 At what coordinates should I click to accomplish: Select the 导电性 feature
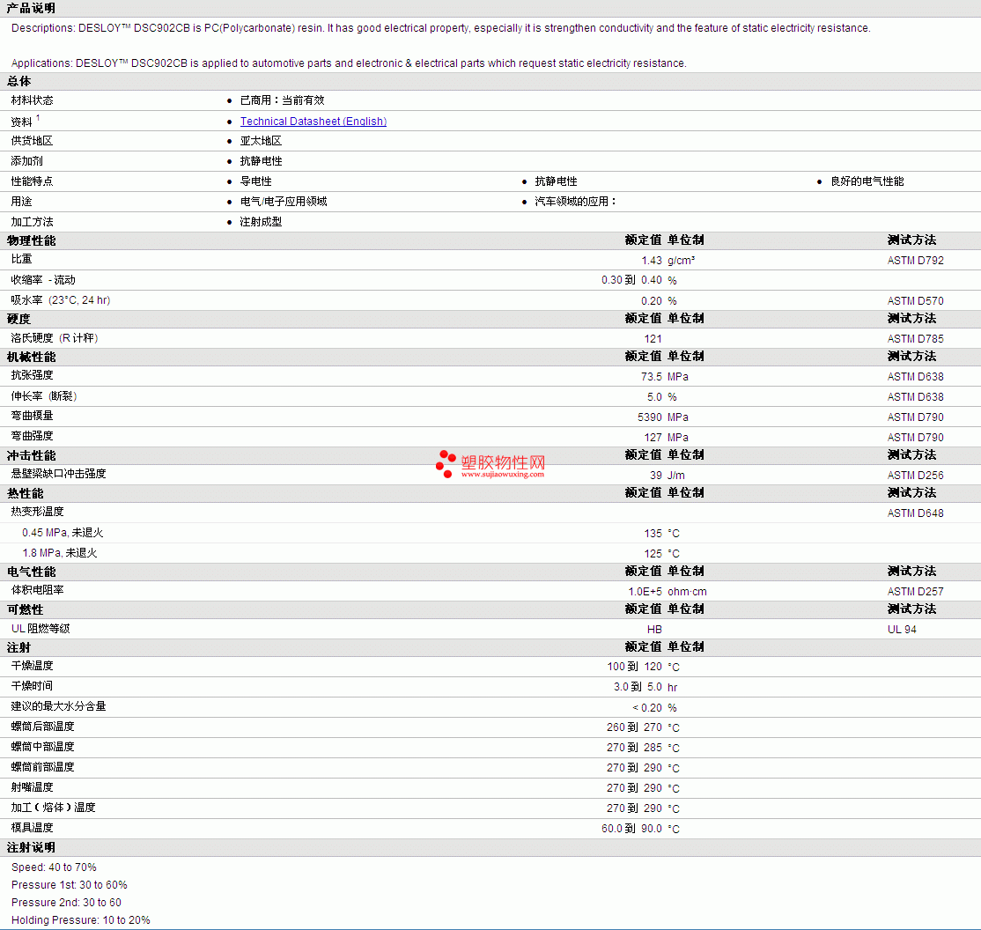pyautogui.click(x=256, y=181)
